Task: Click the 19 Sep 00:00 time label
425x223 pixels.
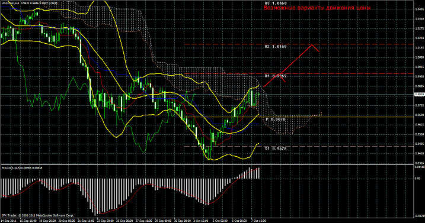Action: point(47,221)
